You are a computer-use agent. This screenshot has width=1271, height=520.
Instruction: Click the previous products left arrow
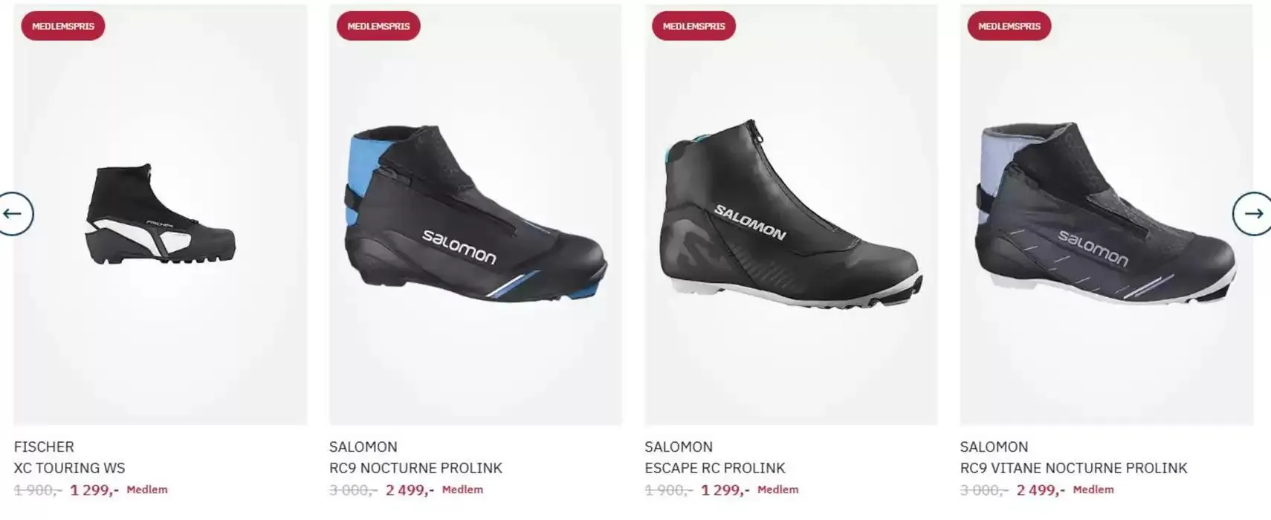(14, 214)
